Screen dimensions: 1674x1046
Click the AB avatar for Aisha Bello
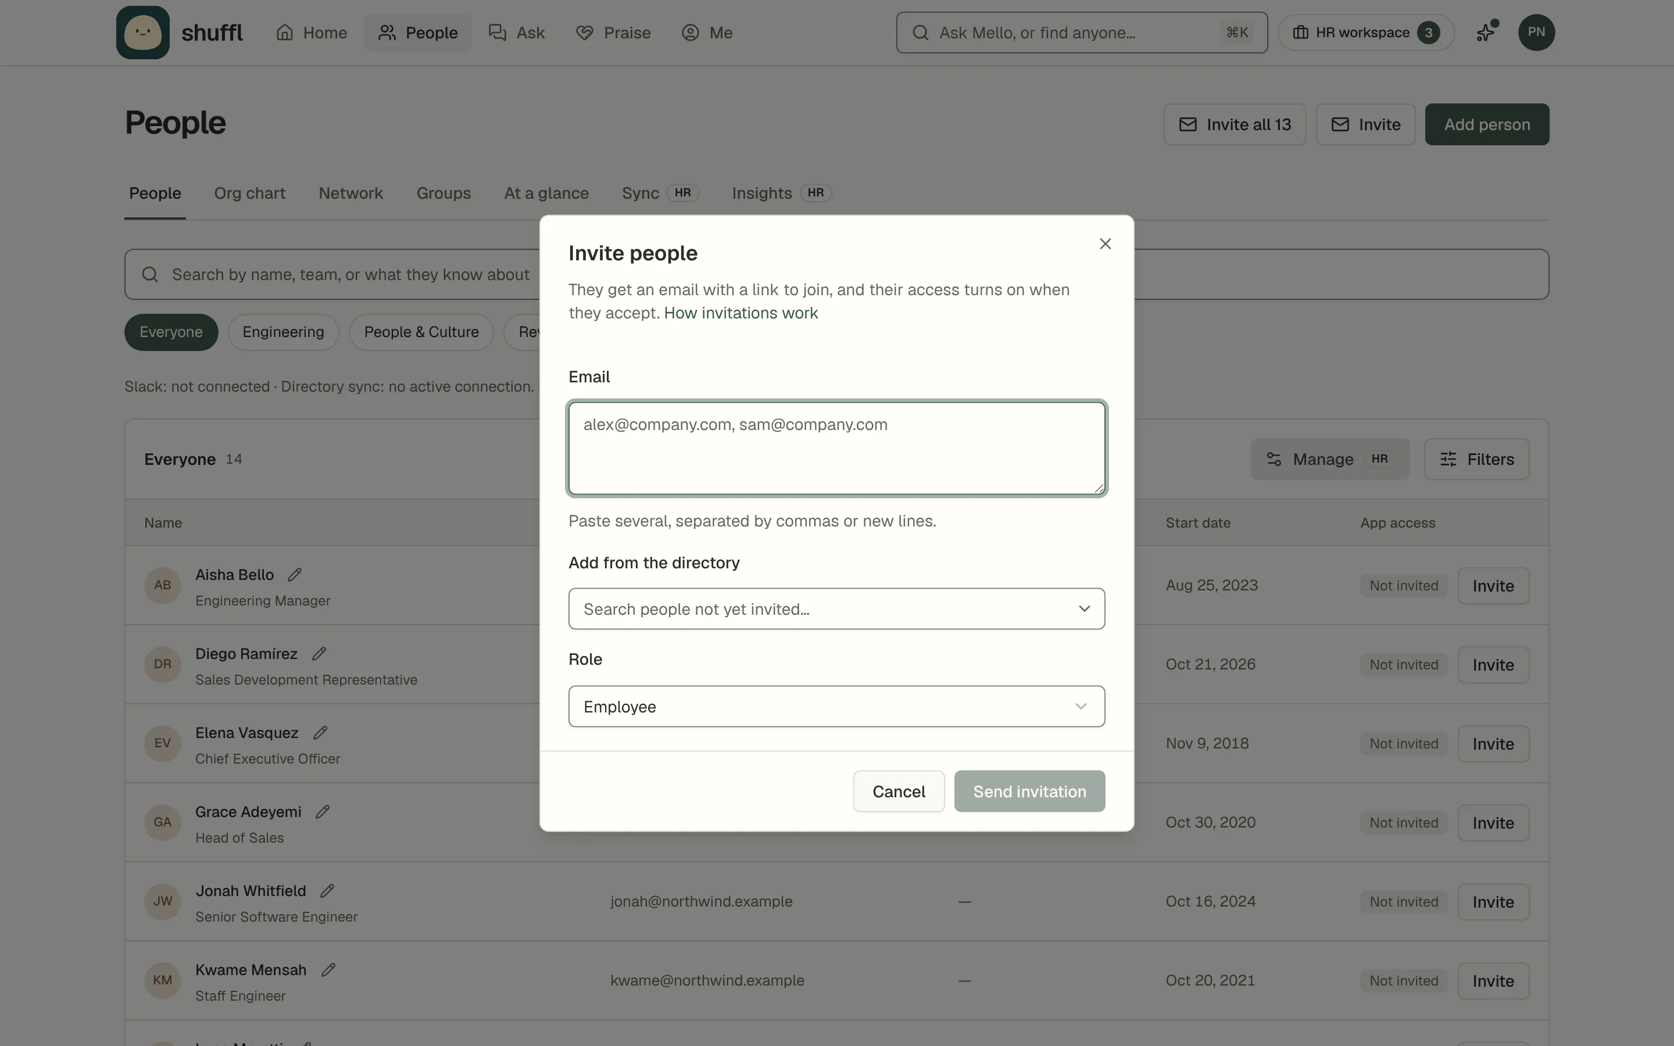(x=163, y=585)
